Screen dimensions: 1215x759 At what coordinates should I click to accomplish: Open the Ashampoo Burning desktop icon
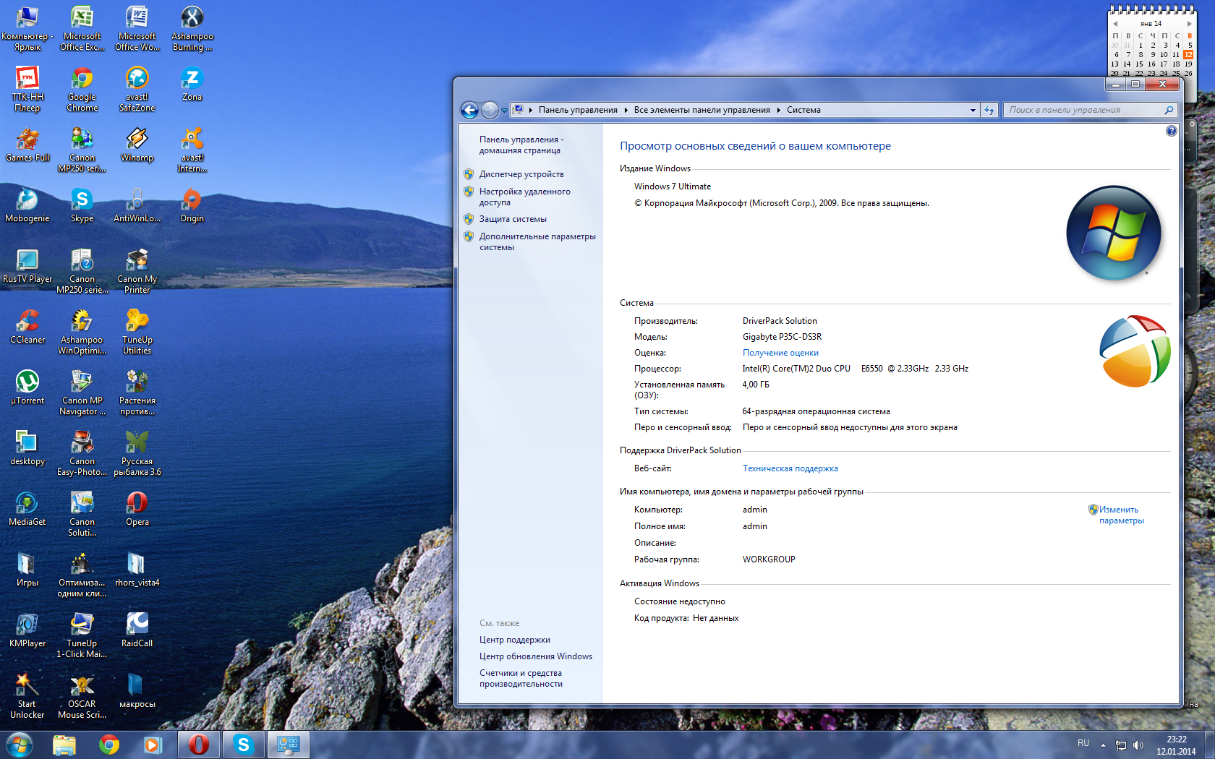pos(192,29)
